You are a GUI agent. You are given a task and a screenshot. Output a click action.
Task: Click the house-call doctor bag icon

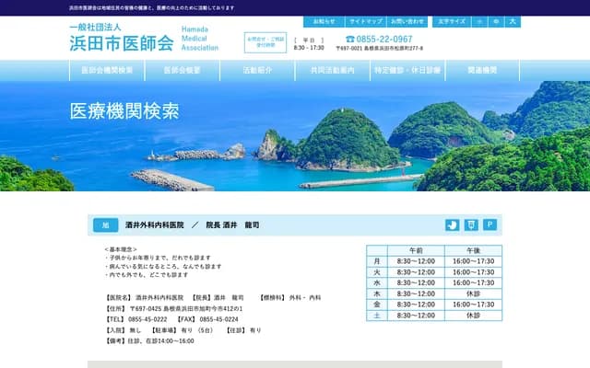tap(471, 224)
